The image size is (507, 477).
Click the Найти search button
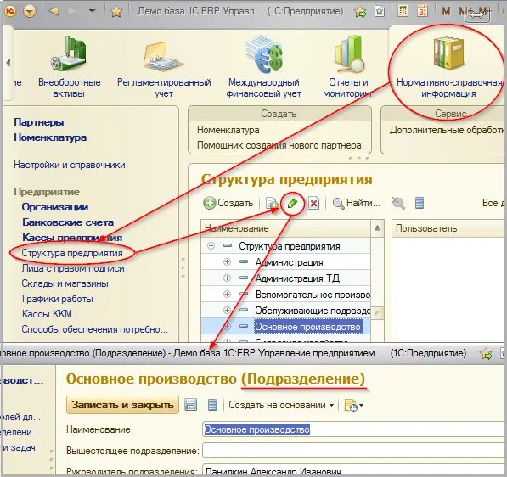(x=357, y=203)
